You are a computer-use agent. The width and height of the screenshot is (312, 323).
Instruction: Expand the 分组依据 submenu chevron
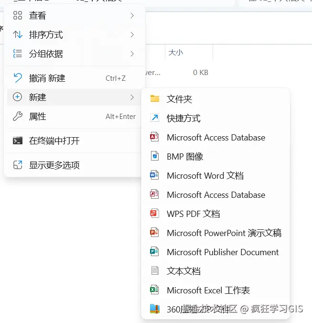click(132, 54)
